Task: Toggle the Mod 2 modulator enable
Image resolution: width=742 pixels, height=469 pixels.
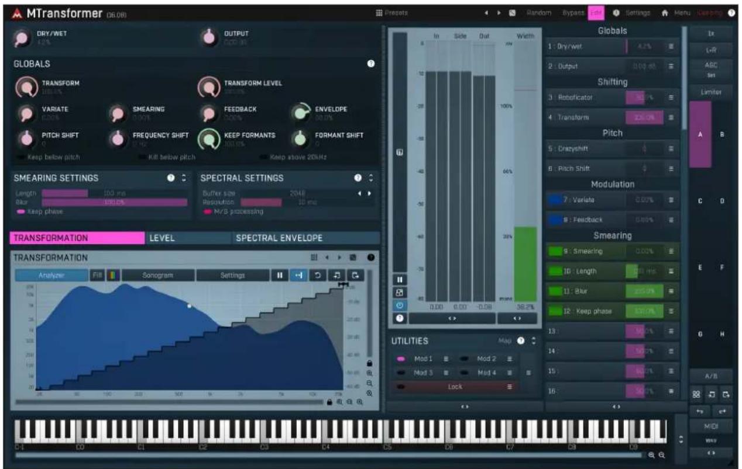Action: (x=464, y=359)
